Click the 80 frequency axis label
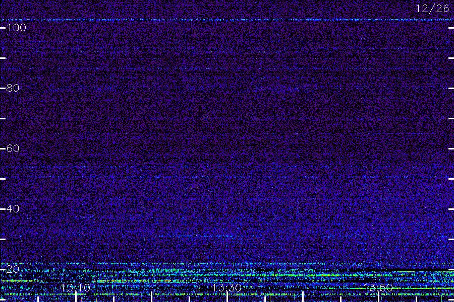The height and width of the screenshot is (302, 454). click(x=13, y=88)
